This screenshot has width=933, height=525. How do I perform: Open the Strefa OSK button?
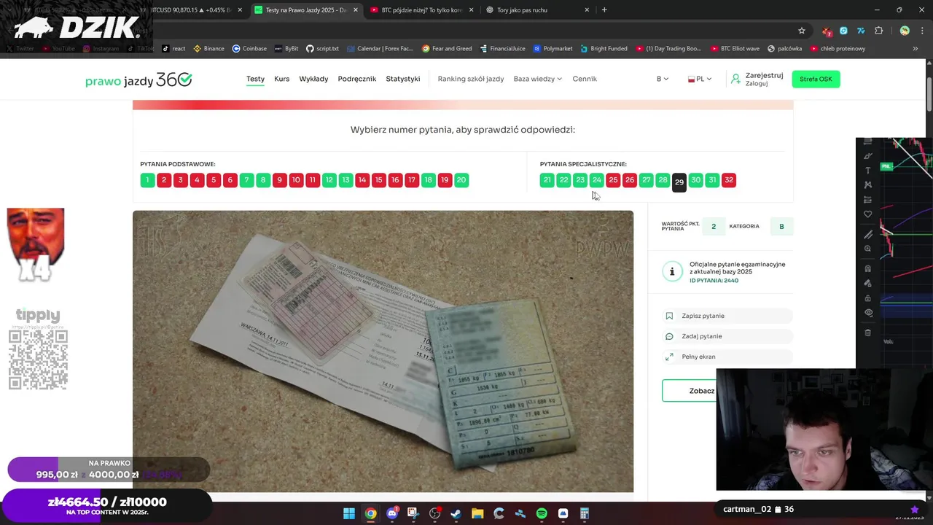[x=816, y=79]
